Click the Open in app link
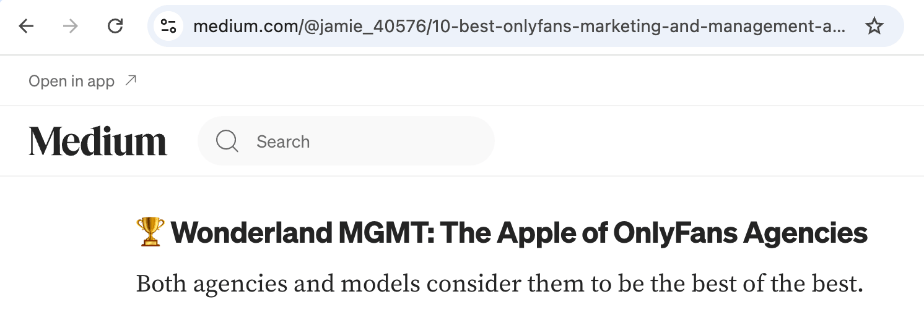This screenshot has width=924, height=336. click(x=71, y=81)
